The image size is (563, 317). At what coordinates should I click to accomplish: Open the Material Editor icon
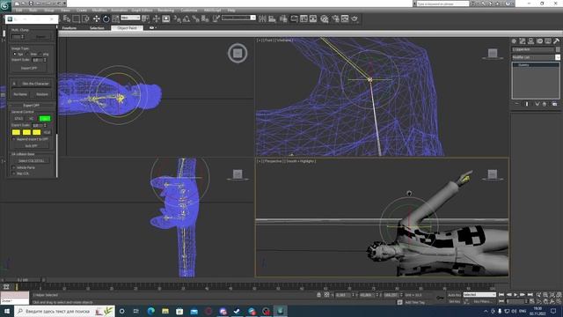coord(325,18)
